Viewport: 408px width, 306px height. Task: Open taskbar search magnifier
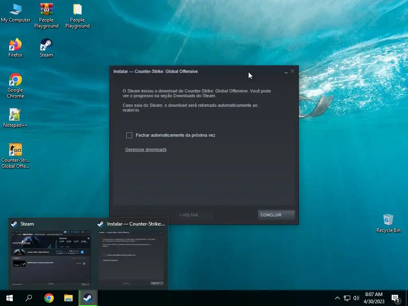(x=29, y=298)
